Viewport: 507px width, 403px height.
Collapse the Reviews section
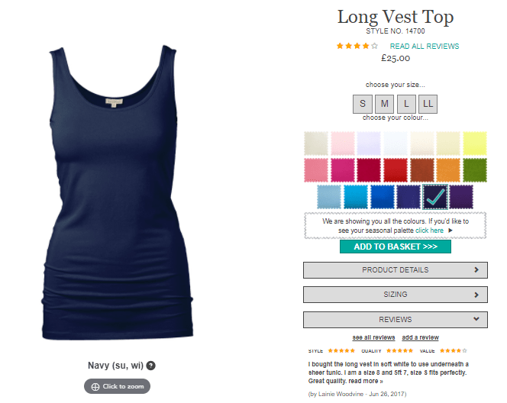pos(395,320)
